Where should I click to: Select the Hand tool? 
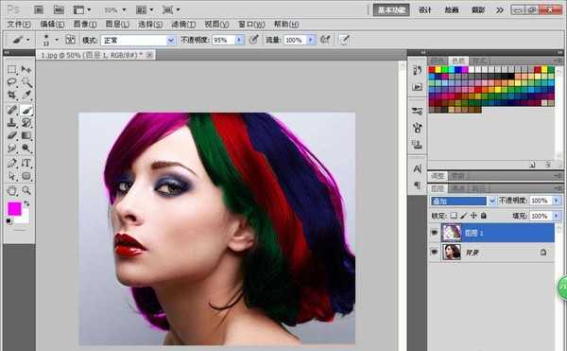12,190
